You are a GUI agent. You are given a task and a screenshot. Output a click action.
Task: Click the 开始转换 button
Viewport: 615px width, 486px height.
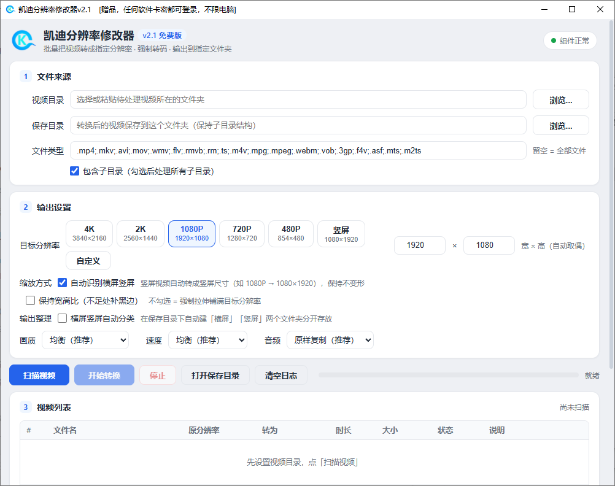click(104, 375)
